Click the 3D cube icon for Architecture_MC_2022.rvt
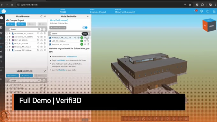This screenshot has height=122, width=217. click(38, 33)
